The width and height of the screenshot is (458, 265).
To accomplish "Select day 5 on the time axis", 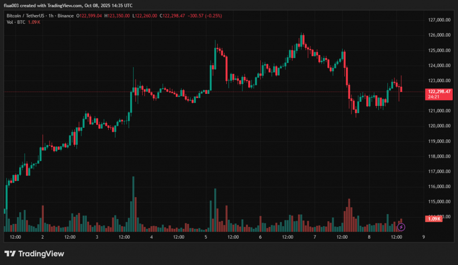I will (x=206, y=237).
